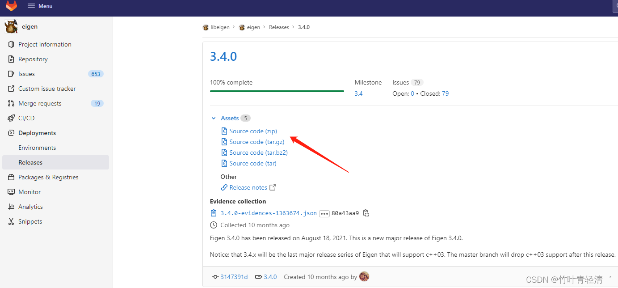Viewport: 618px width, 288px height.
Task: Click the CI/CD rocket icon
Action: pyautogui.click(x=11, y=118)
